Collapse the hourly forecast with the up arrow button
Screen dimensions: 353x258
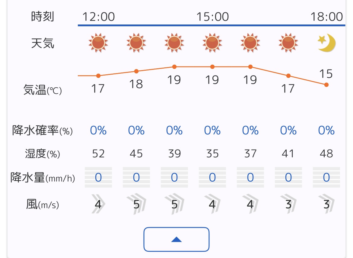click(x=176, y=239)
